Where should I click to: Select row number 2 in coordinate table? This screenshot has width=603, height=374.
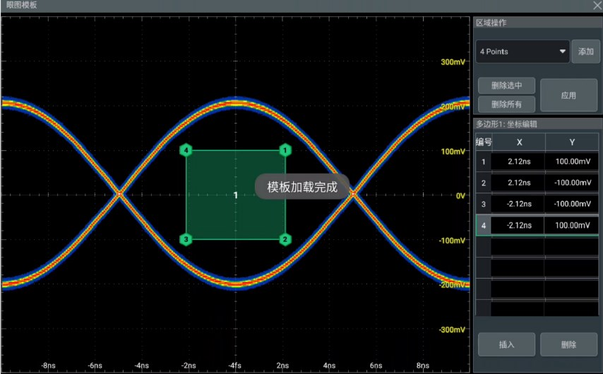pyautogui.click(x=484, y=183)
